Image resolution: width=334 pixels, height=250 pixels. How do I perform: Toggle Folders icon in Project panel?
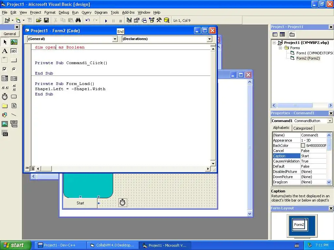(x=292, y=35)
